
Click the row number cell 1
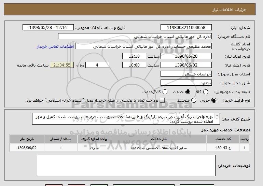pos(245,148)
